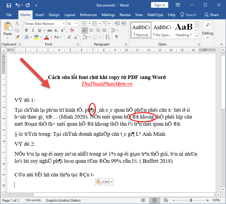
Task: Justify the paragraph text
Action: click(104, 30)
